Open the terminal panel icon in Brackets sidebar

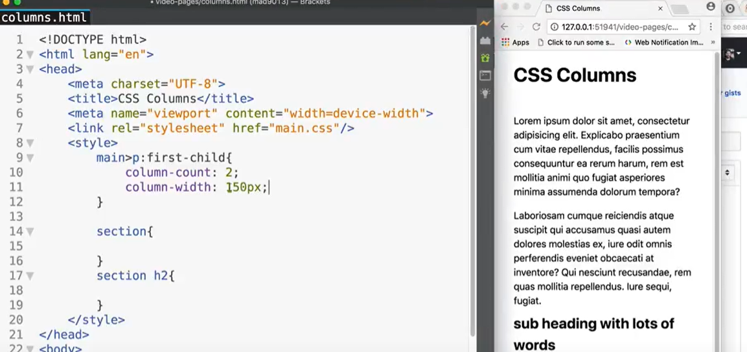[x=485, y=75]
